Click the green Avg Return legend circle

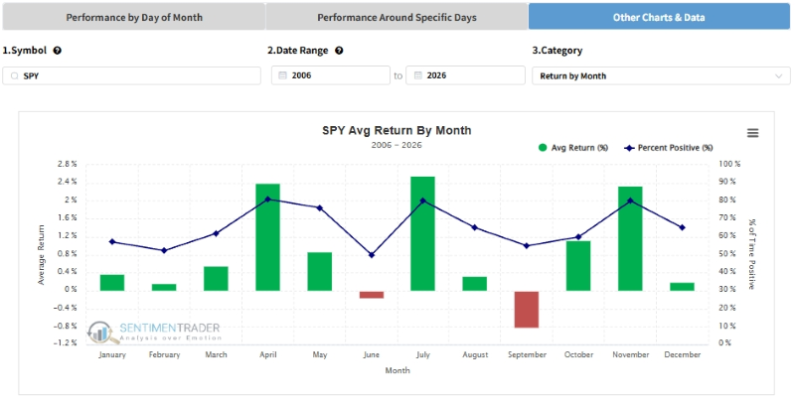point(543,148)
